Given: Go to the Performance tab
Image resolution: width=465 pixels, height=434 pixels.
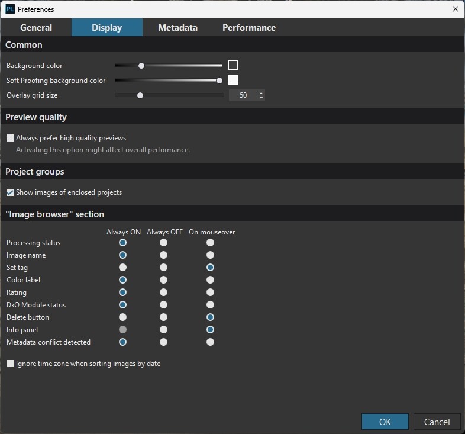Looking at the screenshot, I should click(248, 28).
